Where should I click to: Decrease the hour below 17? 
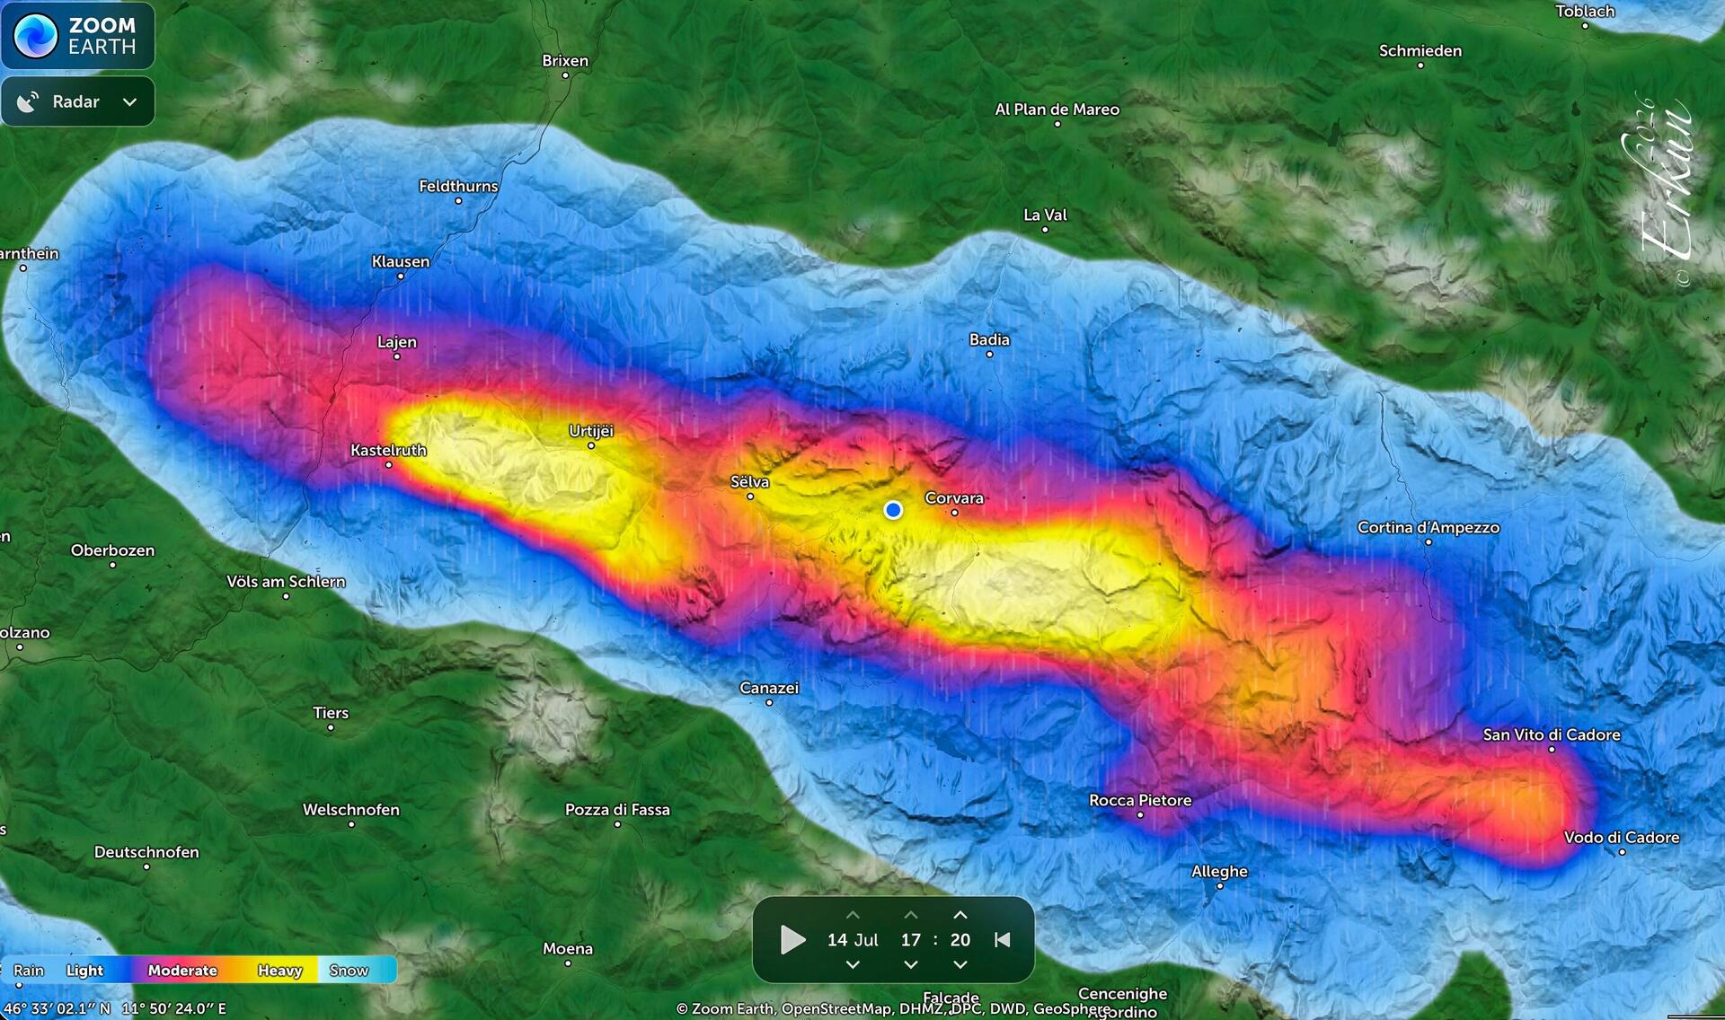911,964
